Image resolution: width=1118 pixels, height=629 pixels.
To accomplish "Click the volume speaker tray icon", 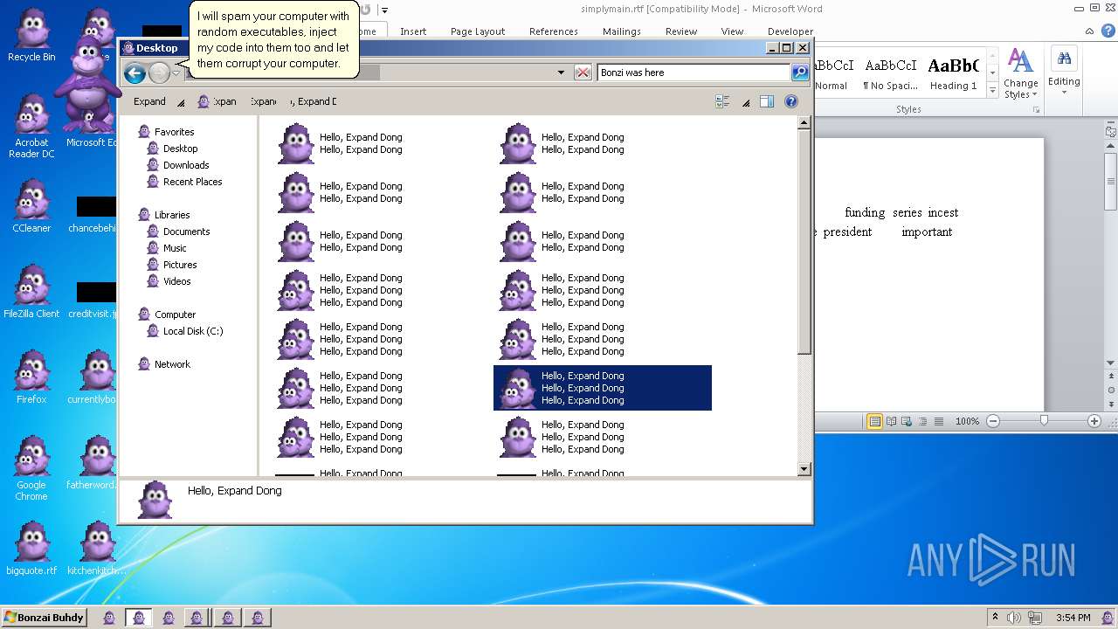I will [1014, 618].
